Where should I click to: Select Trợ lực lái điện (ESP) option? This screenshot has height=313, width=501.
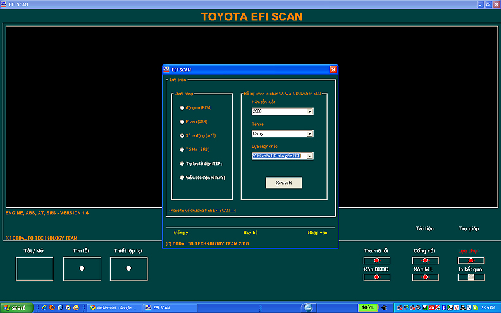182,164
